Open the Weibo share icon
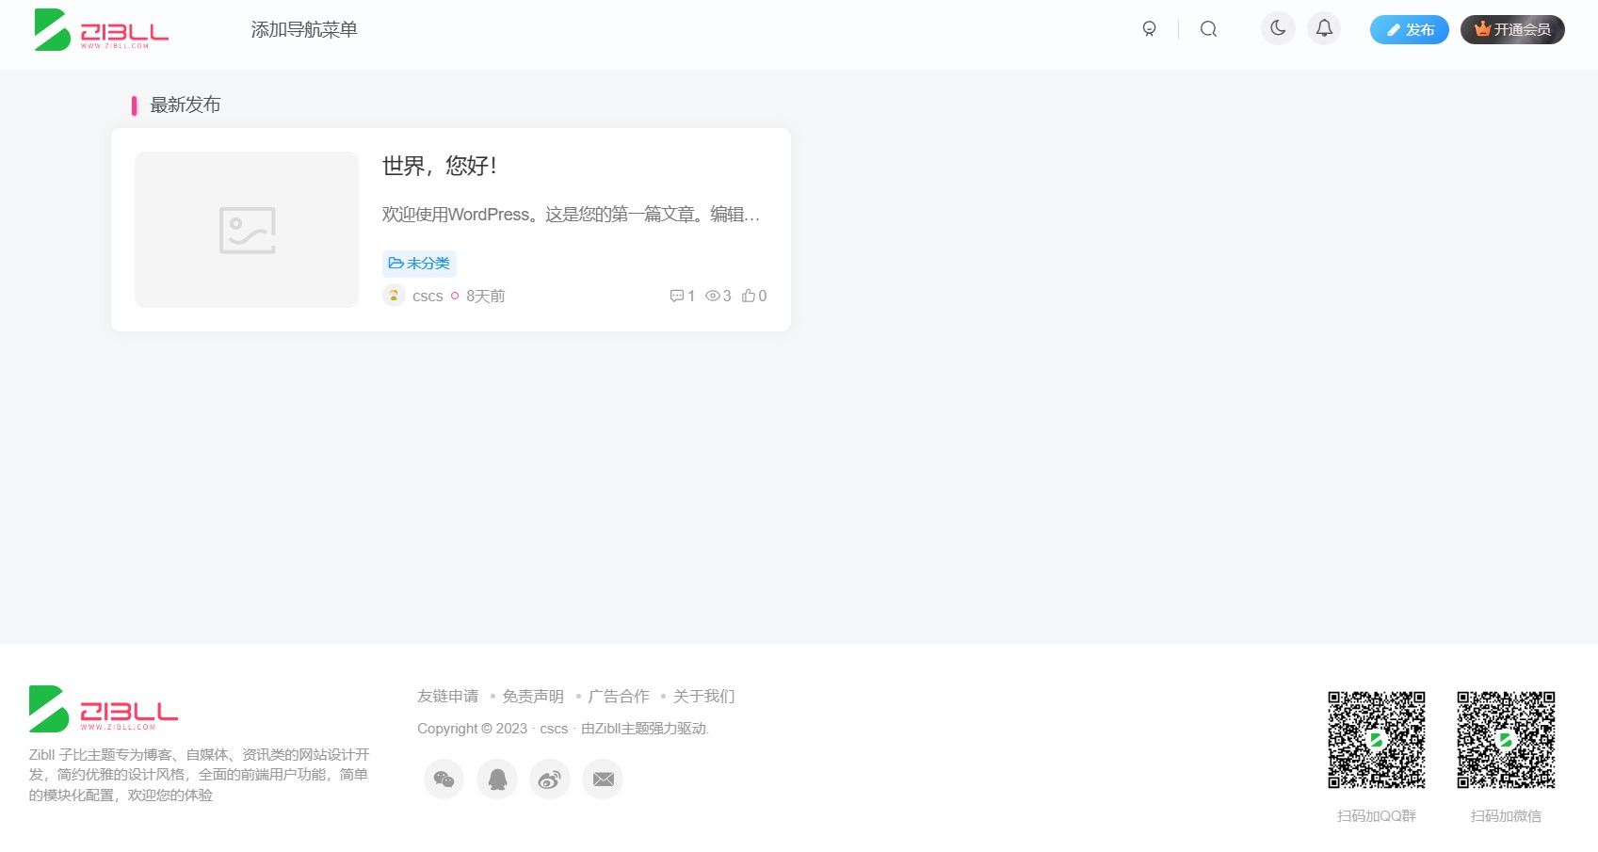 pyautogui.click(x=549, y=779)
